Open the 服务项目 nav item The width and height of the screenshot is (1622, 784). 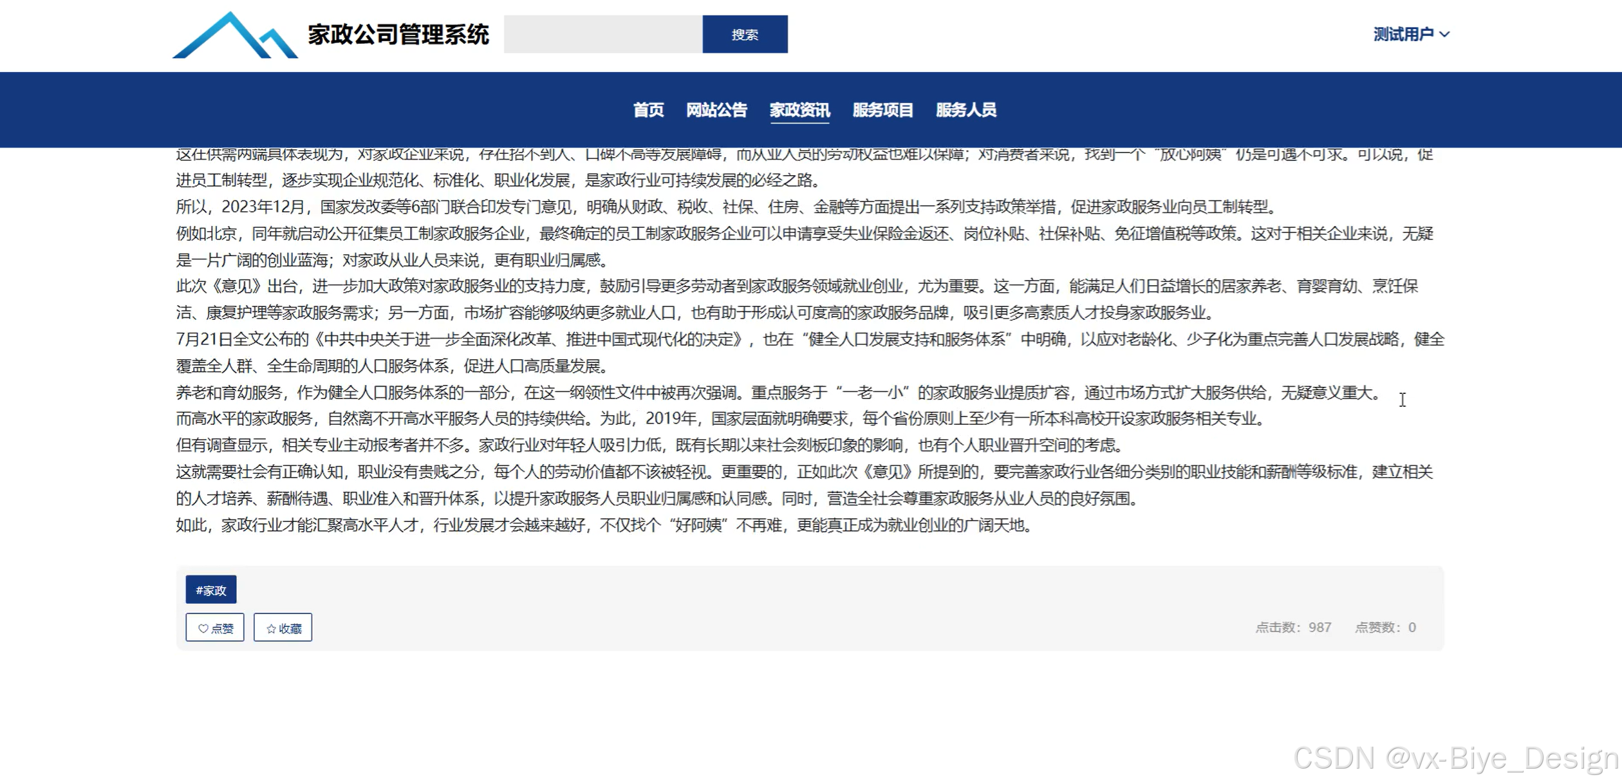point(882,110)
